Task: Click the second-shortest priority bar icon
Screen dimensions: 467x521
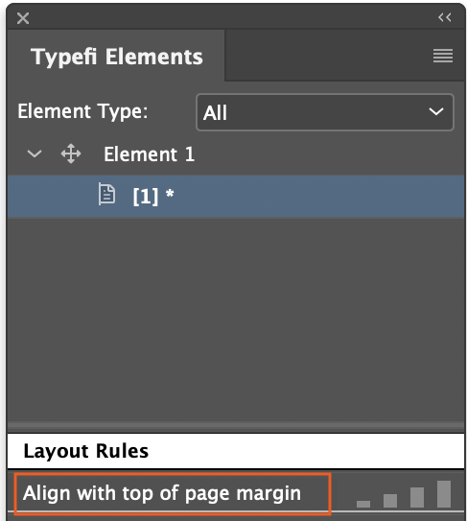Action: pyautogui.click(x=390, y=501)
